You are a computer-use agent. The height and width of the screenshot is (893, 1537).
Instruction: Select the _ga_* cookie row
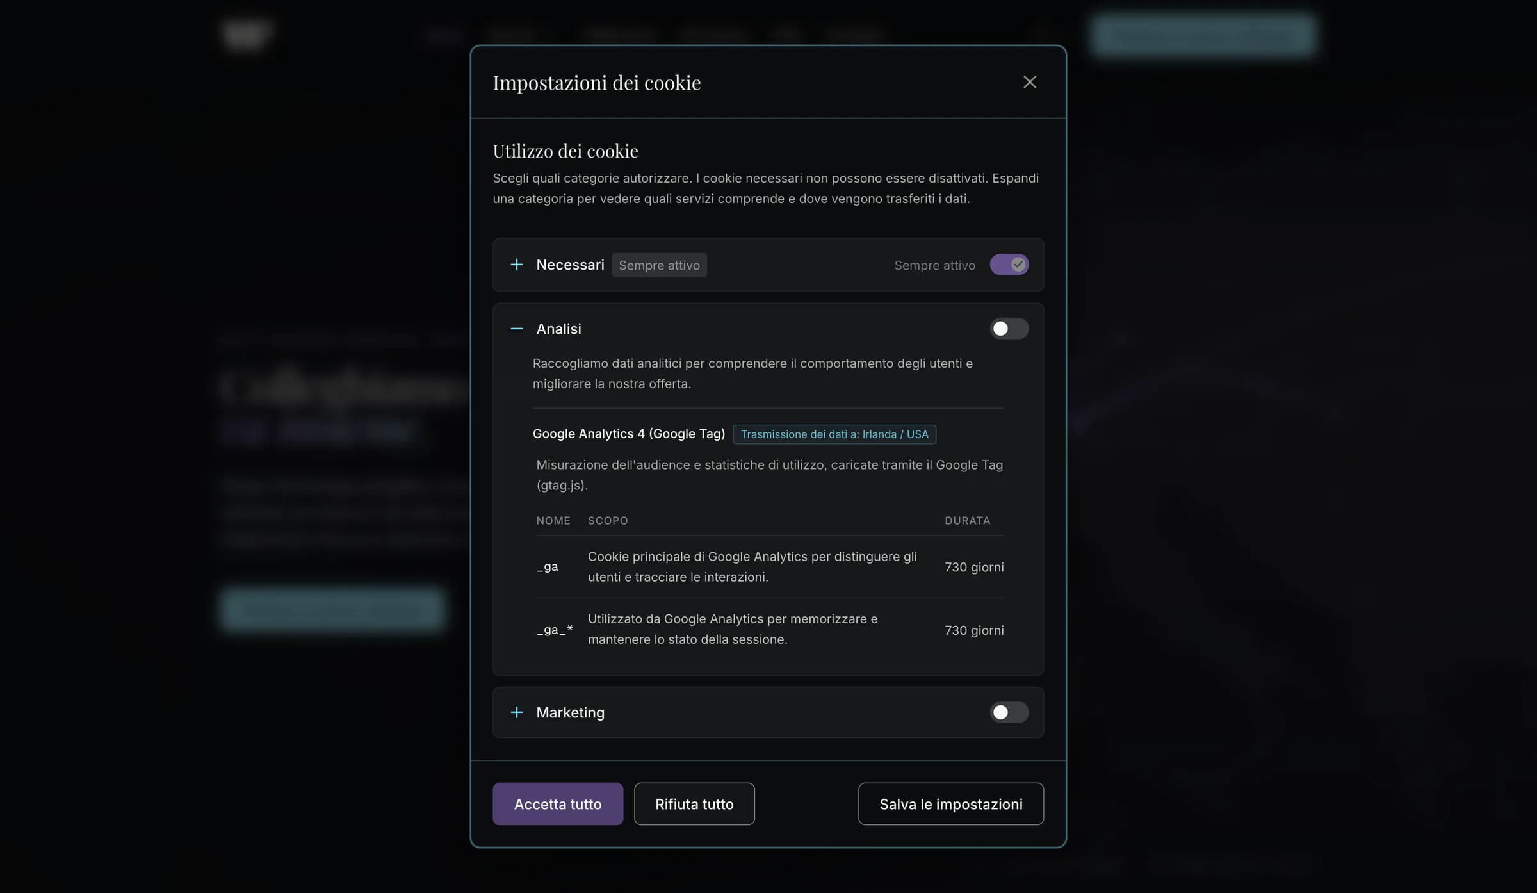coord(770,630)
